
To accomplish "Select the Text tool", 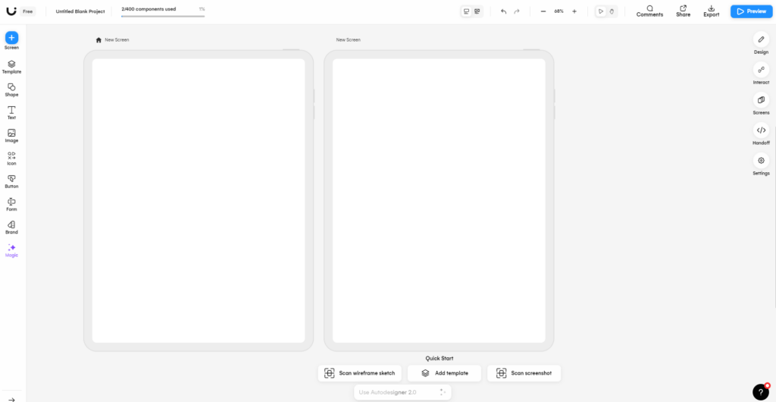I will tap(11, 112).
